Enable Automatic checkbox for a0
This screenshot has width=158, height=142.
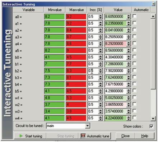(135, 16)
